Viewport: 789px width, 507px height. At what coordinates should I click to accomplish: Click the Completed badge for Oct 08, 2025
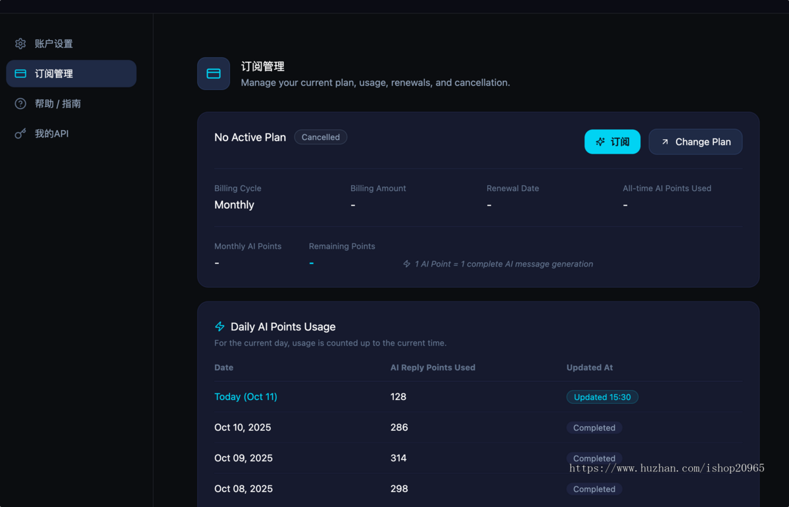tap(594, 489)
